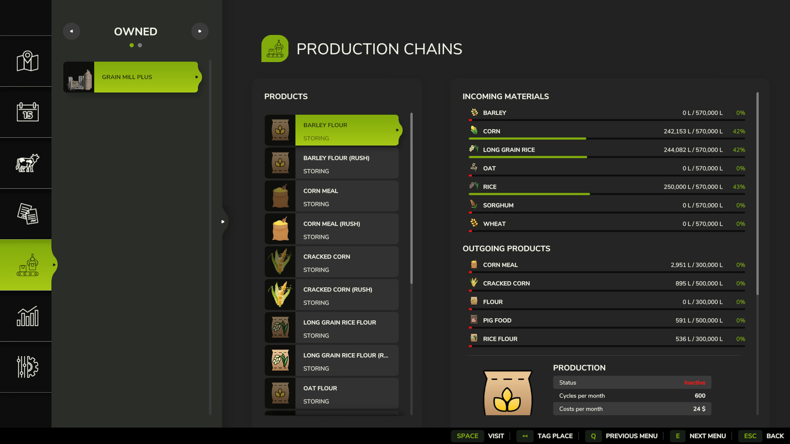The image size is (790, 444).
Task: Select the production chains factory icon
Action: [x=27, y=265]
